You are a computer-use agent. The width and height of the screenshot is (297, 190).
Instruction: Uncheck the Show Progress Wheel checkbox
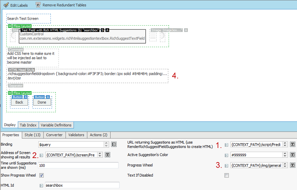pos(42,175)
